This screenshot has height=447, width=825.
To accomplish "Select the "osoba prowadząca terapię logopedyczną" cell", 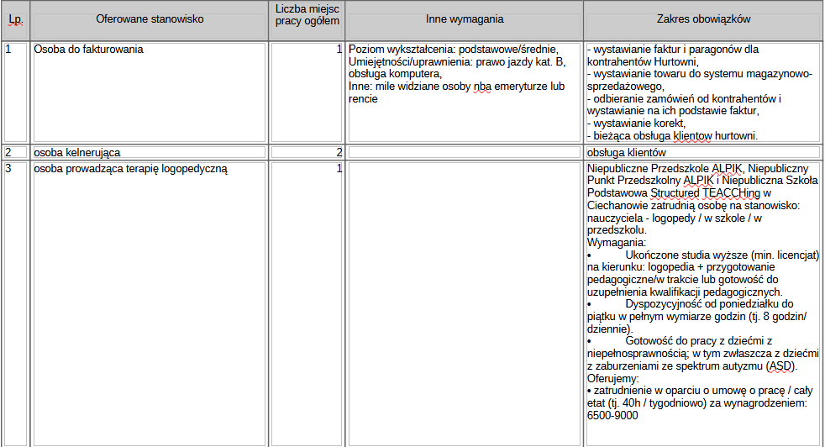I will [x=130, y=169].
